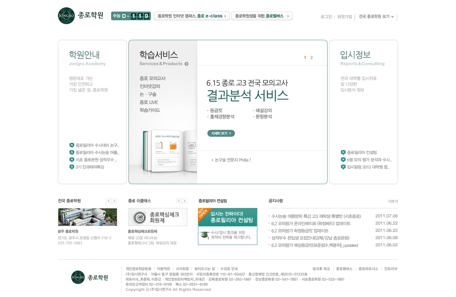This screenshot has width=456, height=297.
Task: Open the 학습서비스 panel heading
Action: click(159, 55)
